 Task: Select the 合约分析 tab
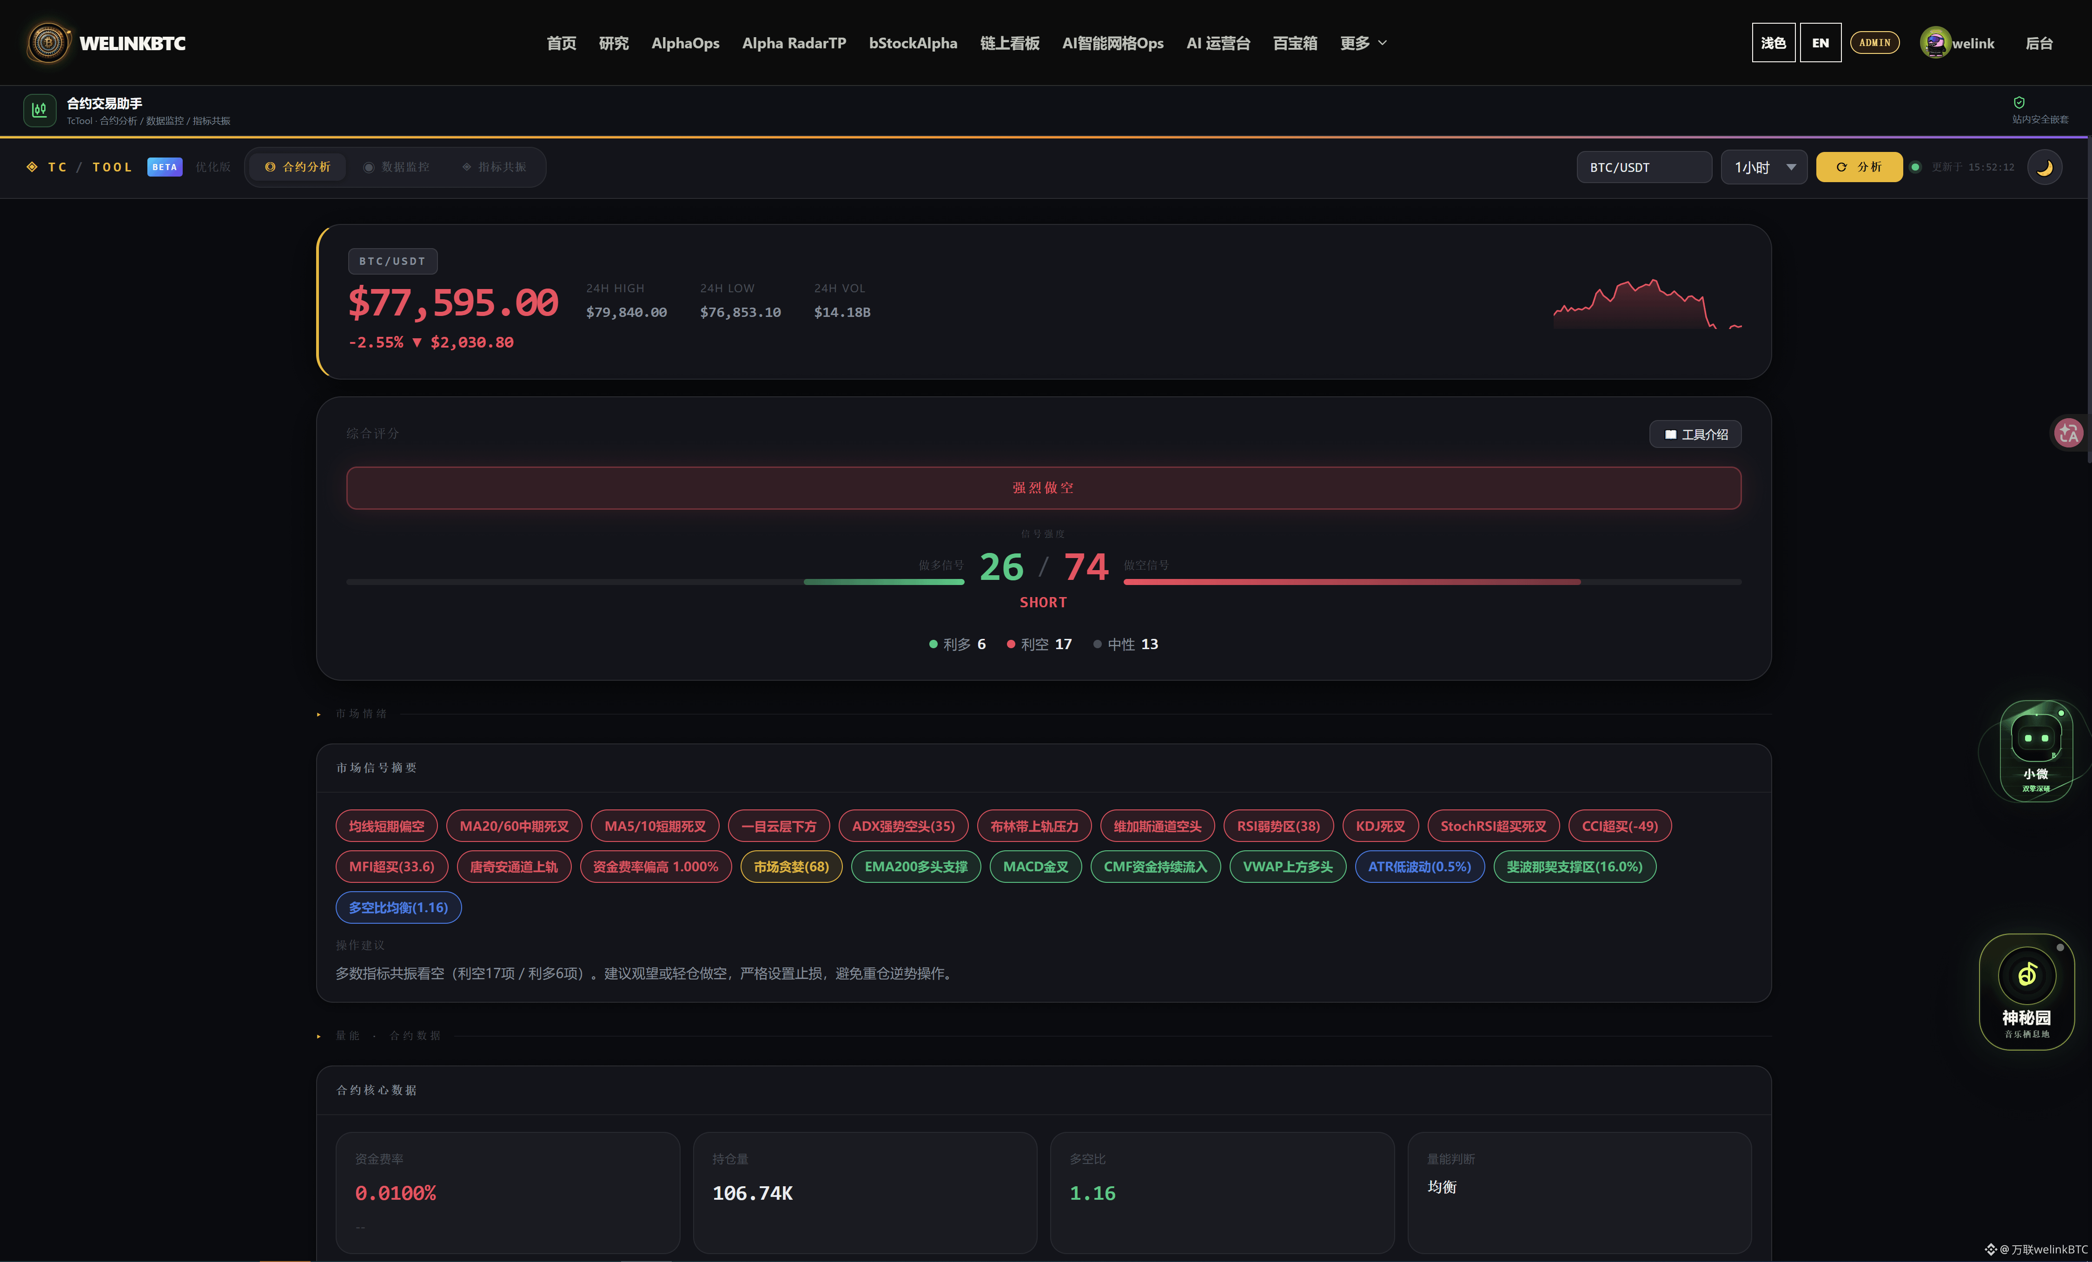coord(298,167)
